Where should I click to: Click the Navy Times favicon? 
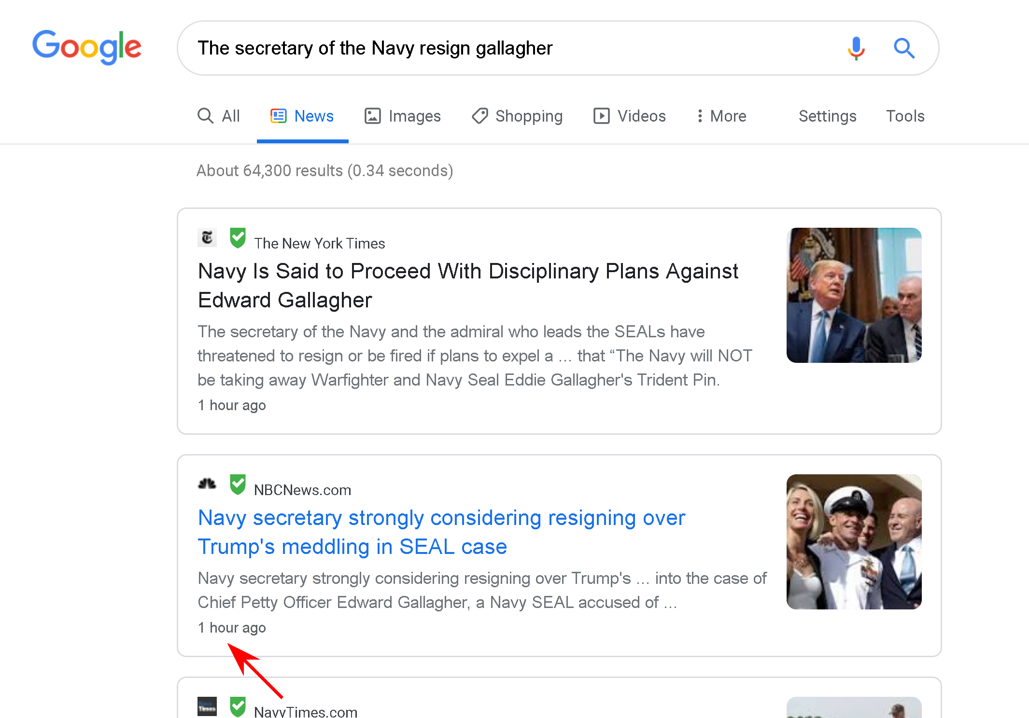207,707
